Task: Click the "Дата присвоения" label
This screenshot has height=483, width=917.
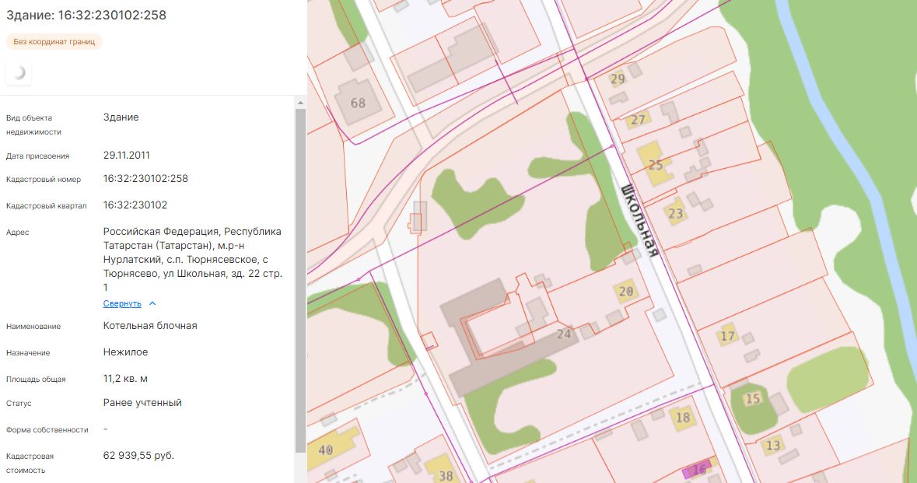Action: tap(37, 156)
